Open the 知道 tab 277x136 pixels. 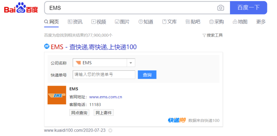pyautogui.click(x=146, y=22)
